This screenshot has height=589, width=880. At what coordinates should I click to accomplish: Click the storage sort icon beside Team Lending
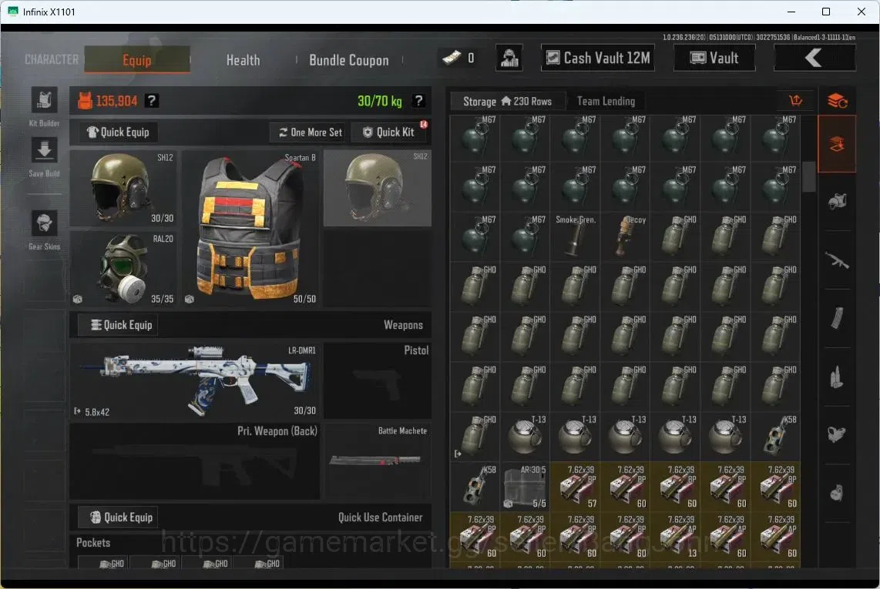[x=795, y=101]
